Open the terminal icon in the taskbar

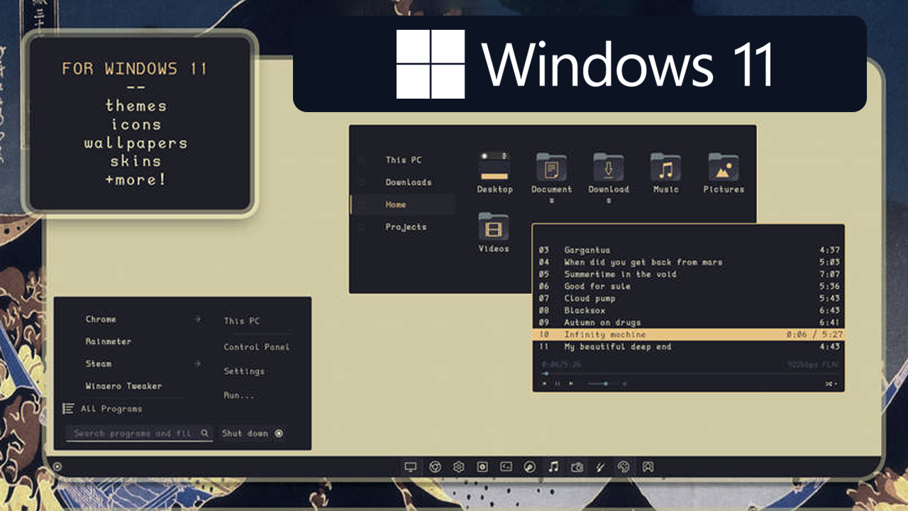506,467
